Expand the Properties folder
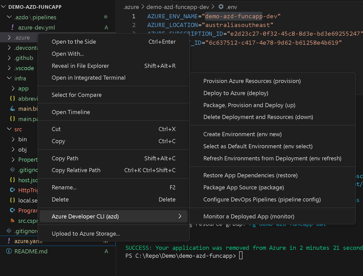Image resolution: width=363 pixels, height=276 pixels. click(x=13, y=160)
